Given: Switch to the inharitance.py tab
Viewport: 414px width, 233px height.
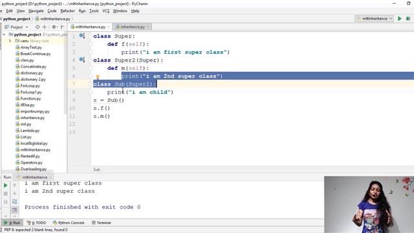Looking at the screenshot, I should tap(132, 27).
